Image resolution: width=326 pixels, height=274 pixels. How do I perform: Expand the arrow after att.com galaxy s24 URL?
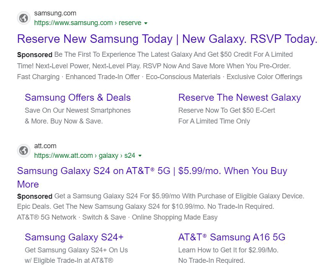coord(140,156)
